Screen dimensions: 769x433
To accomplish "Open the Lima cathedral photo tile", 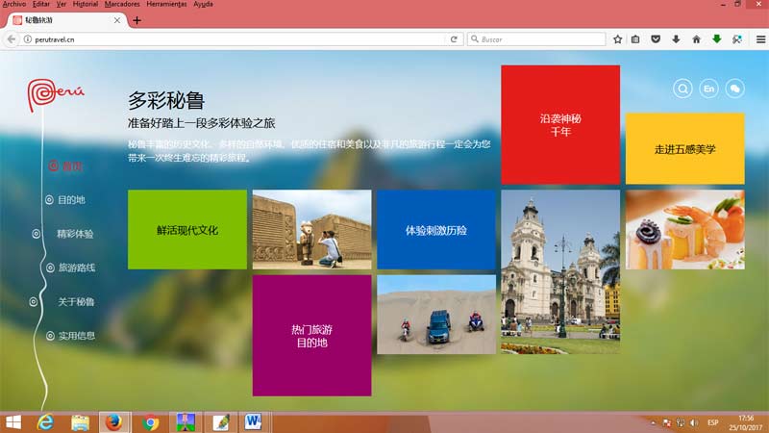I will 560,272.
